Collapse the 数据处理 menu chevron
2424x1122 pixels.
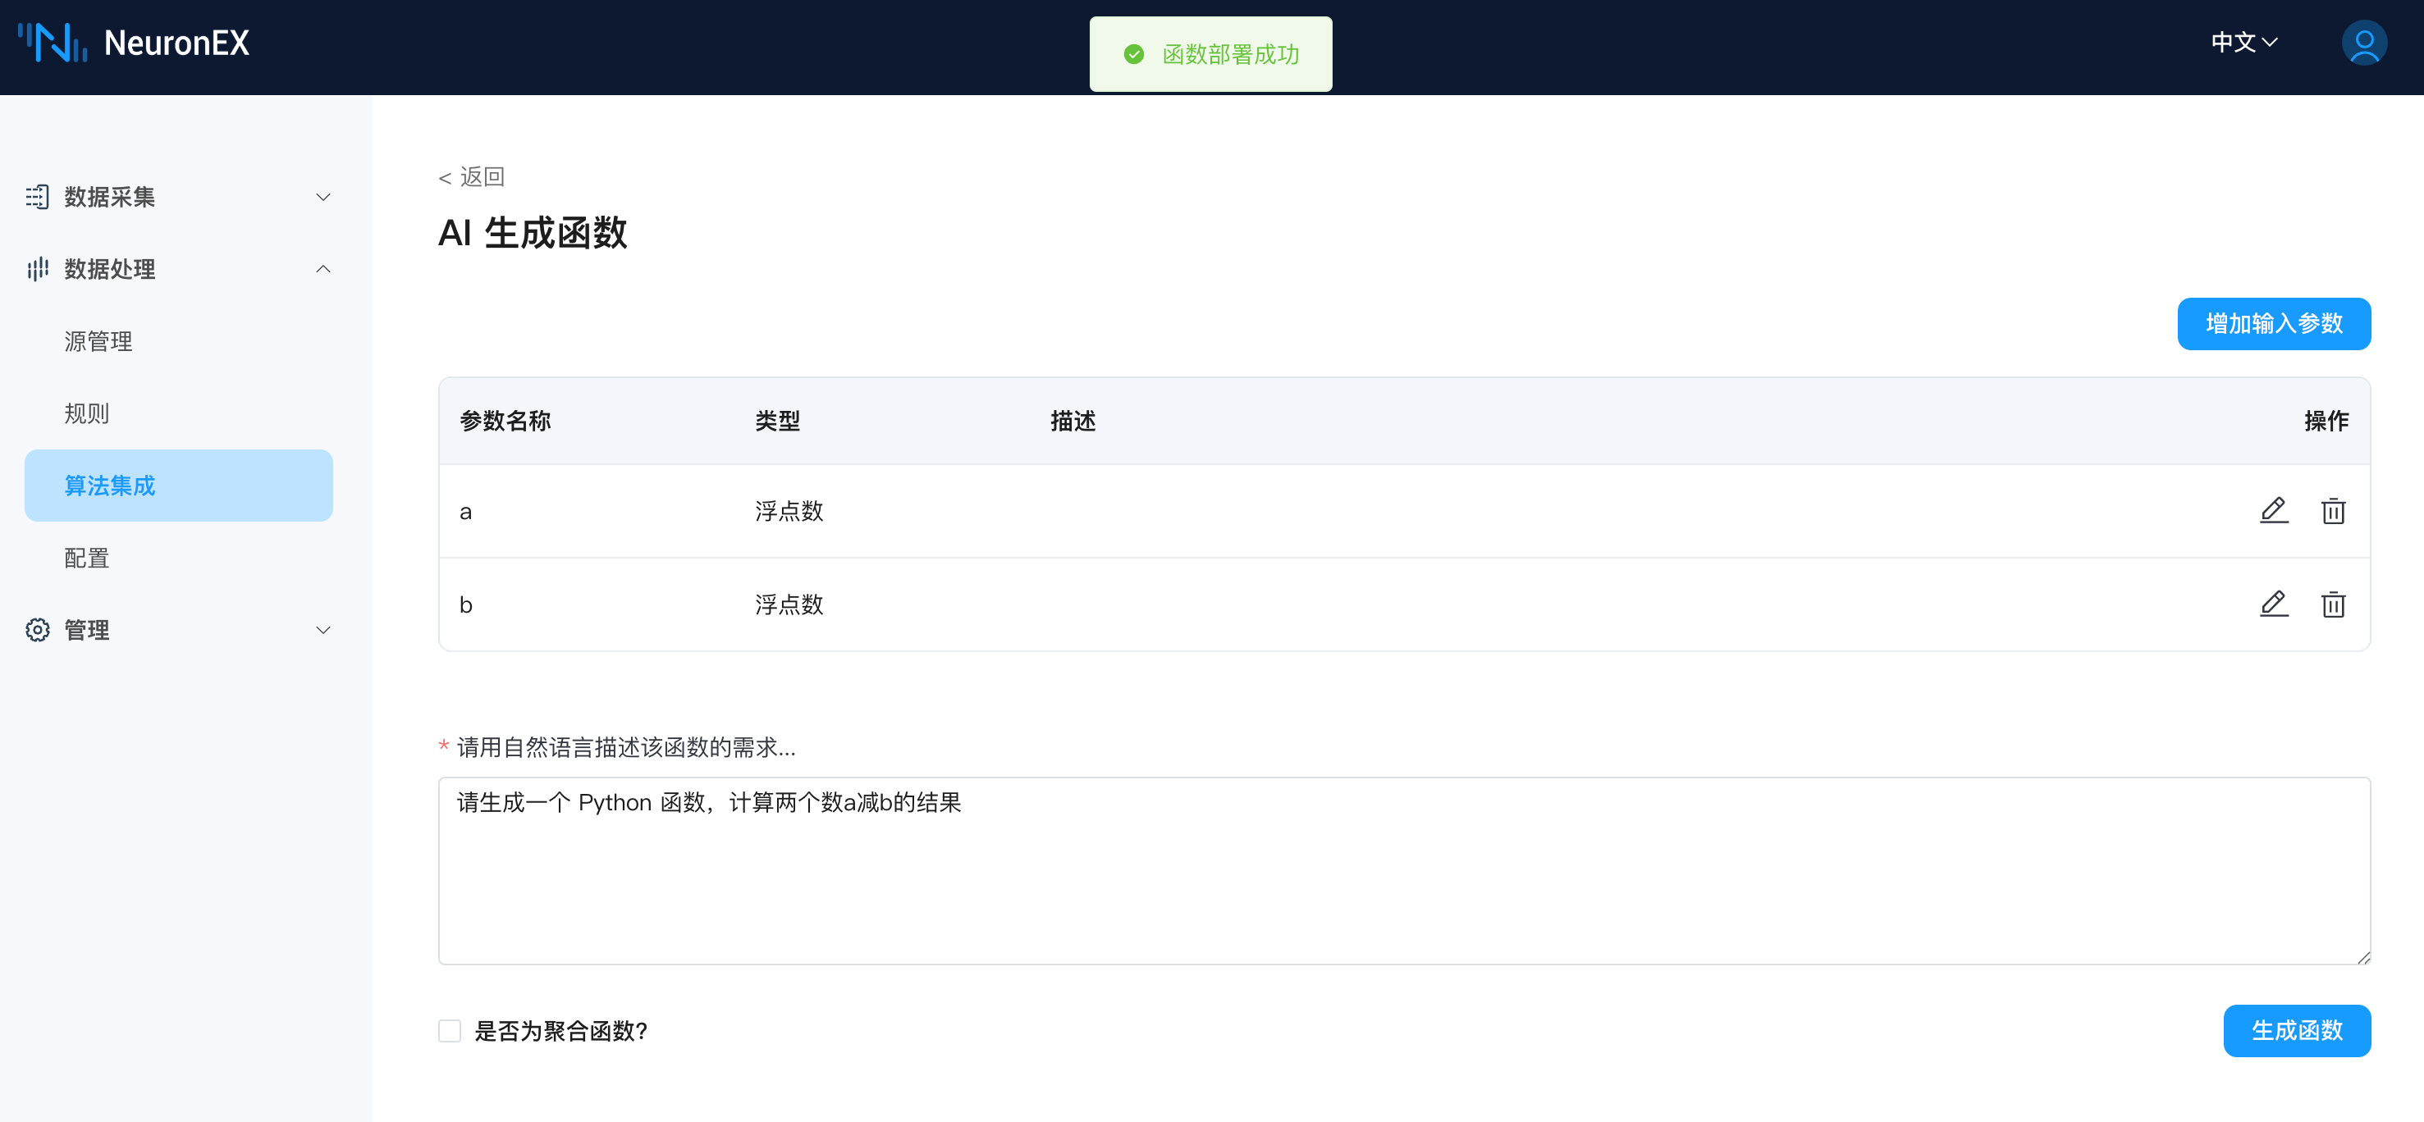coord(322,269)
